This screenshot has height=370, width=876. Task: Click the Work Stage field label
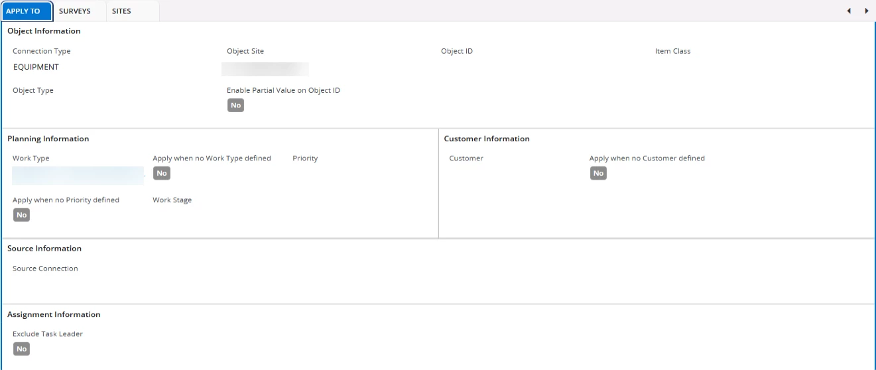click(172, 200)
